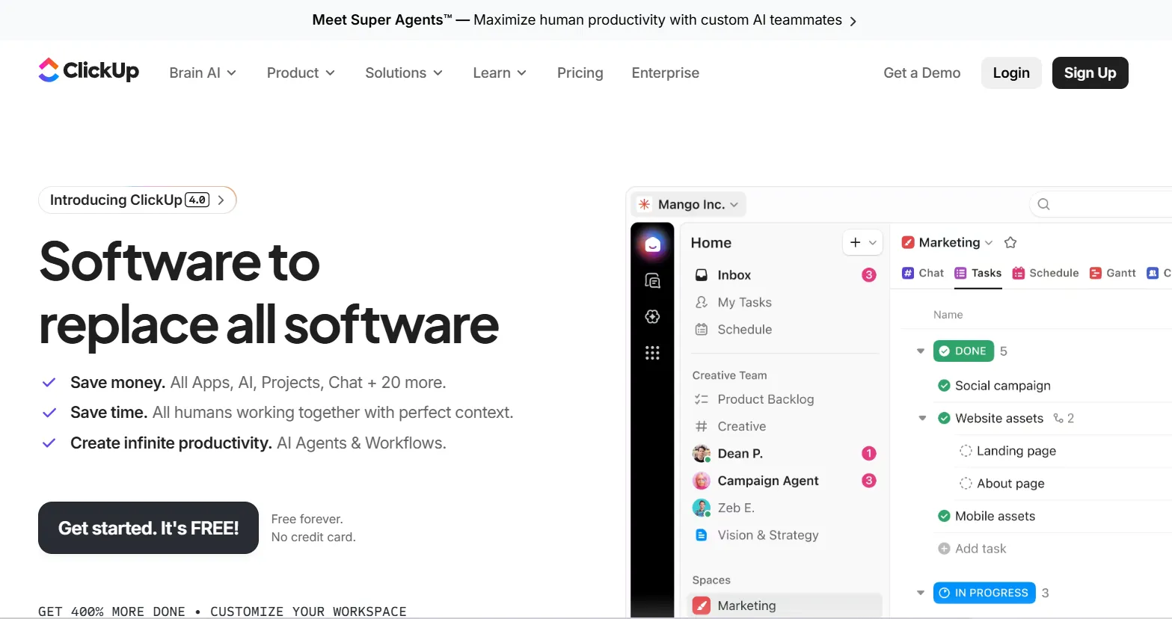Select the Schedule calendar icon in sidebar
The width and height of the screenshot is (1172, 619).
(x=702, y=329)
